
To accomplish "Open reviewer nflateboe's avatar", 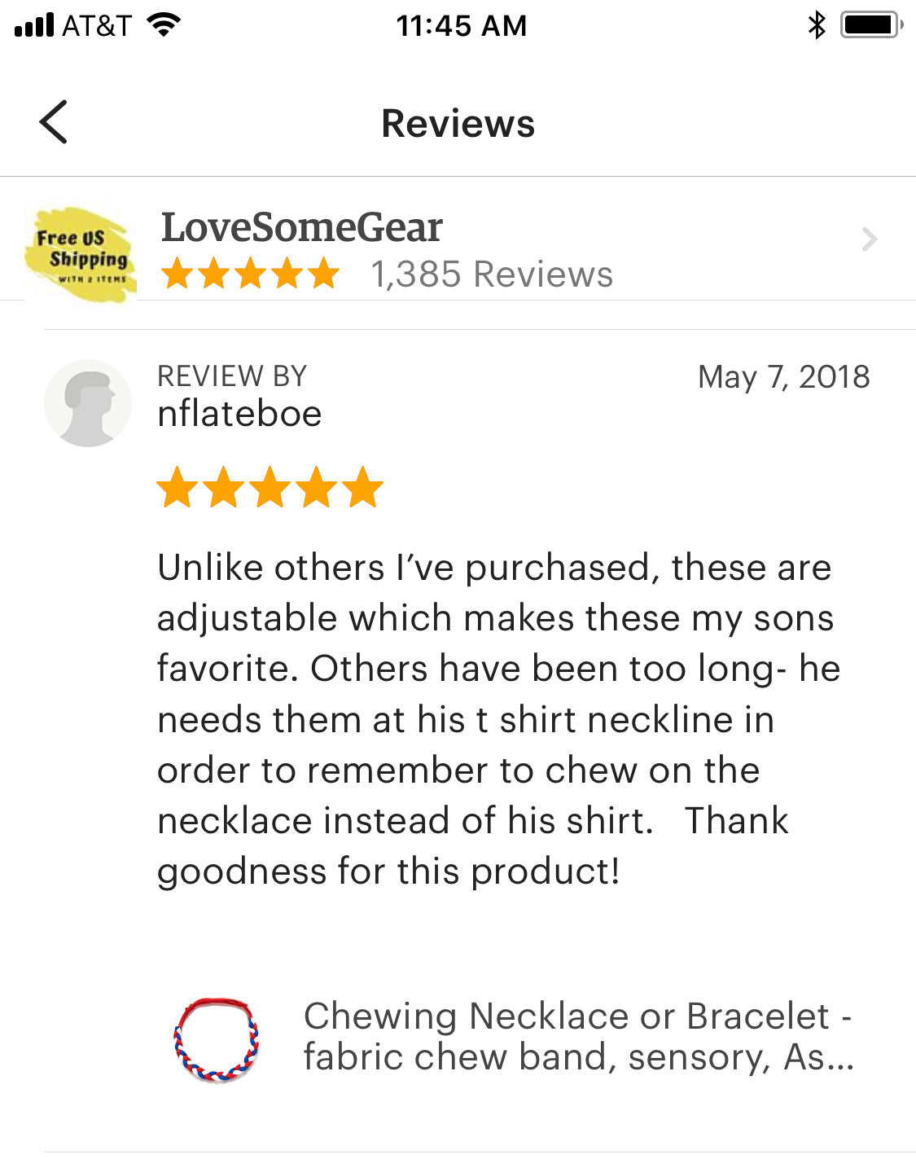I will (87, 403).
